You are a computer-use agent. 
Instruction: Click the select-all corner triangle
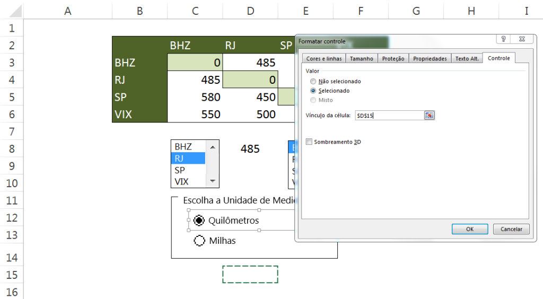15,11
